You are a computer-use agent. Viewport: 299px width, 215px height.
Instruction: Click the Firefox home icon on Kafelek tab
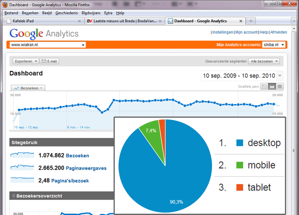[9, 21]
